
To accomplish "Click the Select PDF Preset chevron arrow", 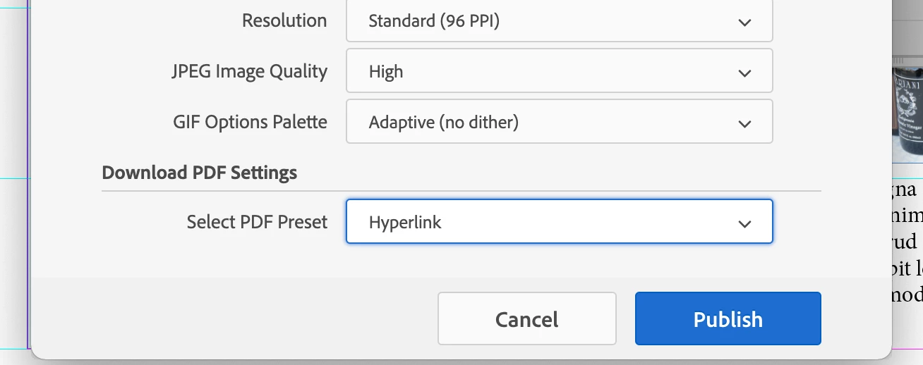I will click(x=744, y=224).
